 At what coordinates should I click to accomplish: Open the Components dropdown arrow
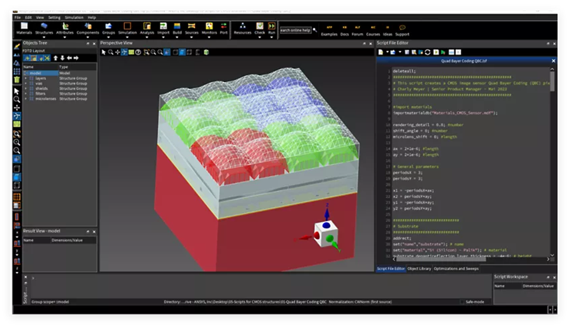point(87,37)
